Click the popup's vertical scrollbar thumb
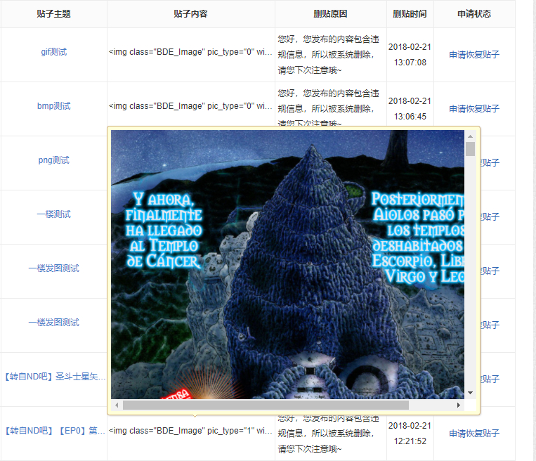This screenshot has width=536, height=461. [x=471, y=149]
